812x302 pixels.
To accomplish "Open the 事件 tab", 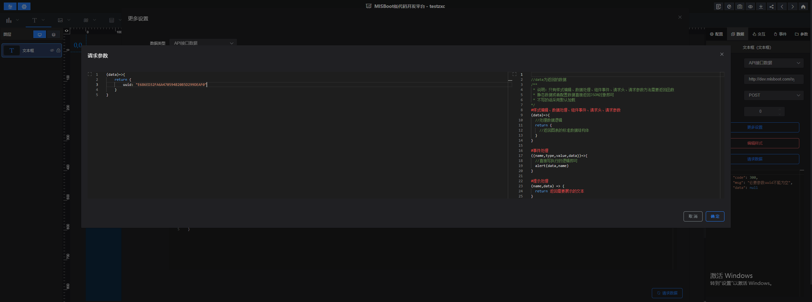I will pos(780,34).
